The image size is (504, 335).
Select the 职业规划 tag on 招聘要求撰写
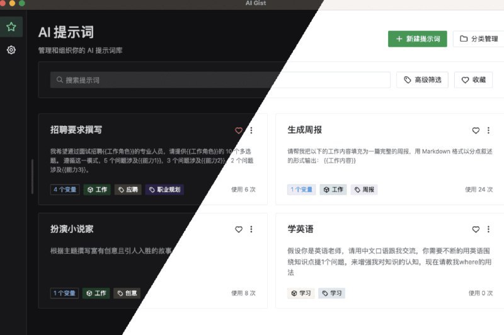coord(164,190)
